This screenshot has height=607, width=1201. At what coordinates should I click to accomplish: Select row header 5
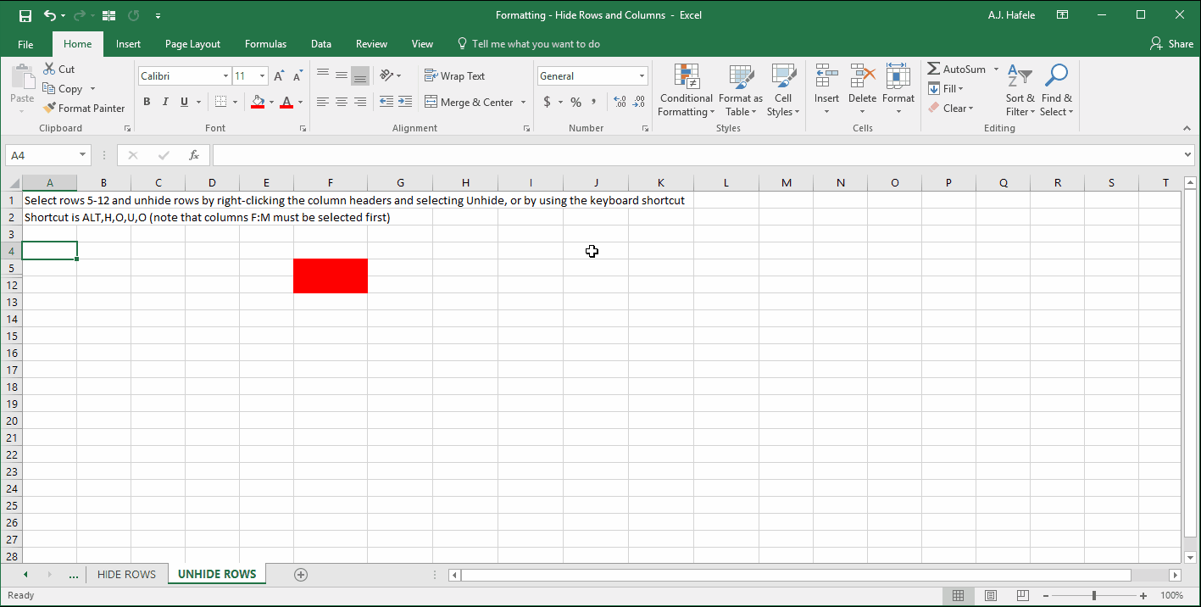coord(12,268)
